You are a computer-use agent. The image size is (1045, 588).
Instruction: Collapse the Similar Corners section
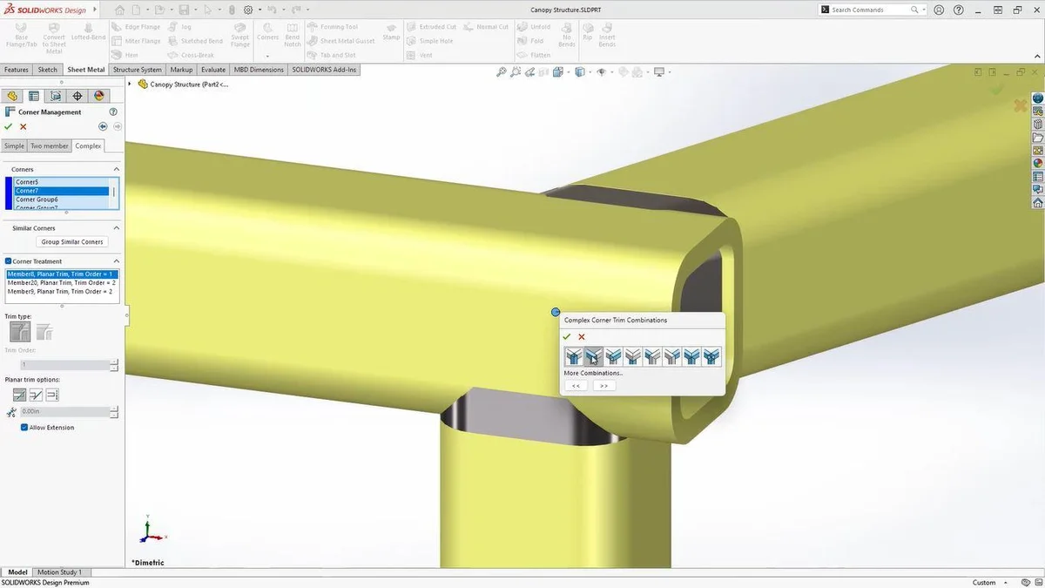[x=117, y=228]
